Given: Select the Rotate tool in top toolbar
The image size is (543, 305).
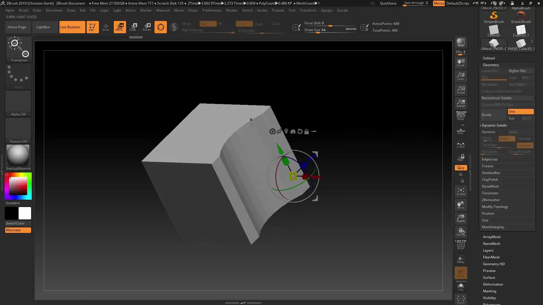Looking at the screenshot, I should click(147, 27).
